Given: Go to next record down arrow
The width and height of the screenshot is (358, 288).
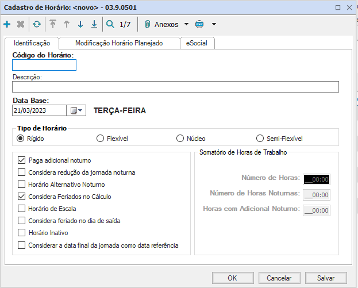Looking at the screenshot, I should [x=80, y=25].
